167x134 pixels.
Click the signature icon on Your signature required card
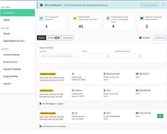[x=41, y=18]
